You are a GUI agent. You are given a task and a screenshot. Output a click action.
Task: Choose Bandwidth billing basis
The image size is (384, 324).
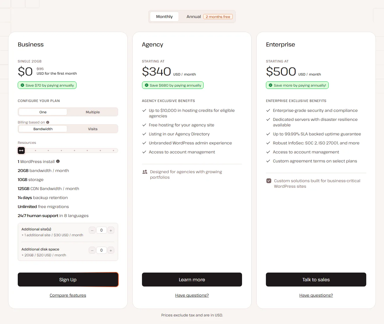pos(43,129)
